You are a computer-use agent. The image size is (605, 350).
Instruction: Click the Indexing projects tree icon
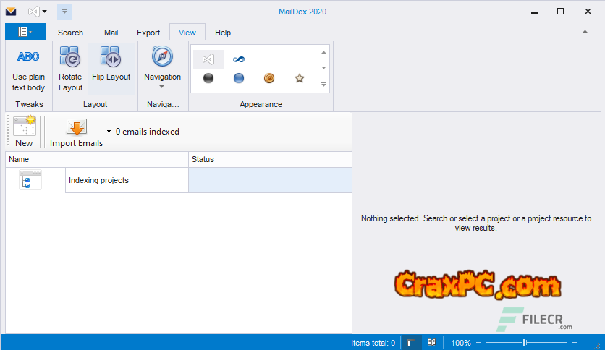point(30,180)
